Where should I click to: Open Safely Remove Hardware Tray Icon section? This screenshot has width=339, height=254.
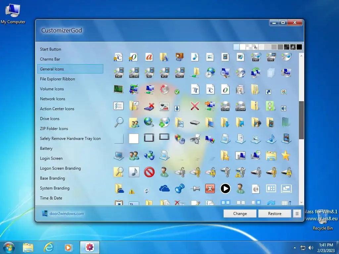(x=70, y=139)
